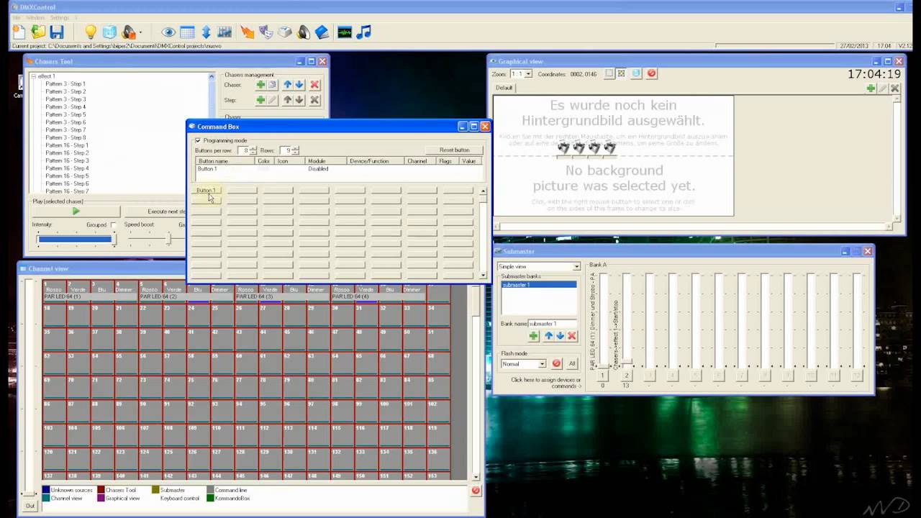Collapse the effect 1 tree node
921x518 pixels.
(x=33, y=76)
